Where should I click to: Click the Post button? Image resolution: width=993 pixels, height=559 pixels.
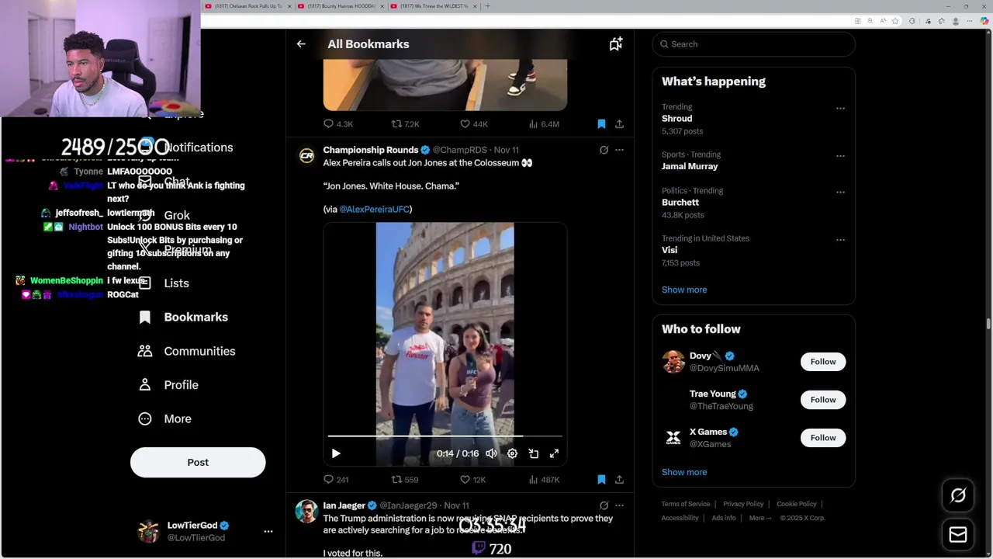click(x=198, y=462)
